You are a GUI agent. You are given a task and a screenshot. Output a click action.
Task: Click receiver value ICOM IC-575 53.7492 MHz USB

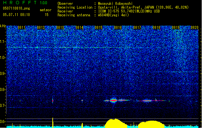tap(129, 11)
